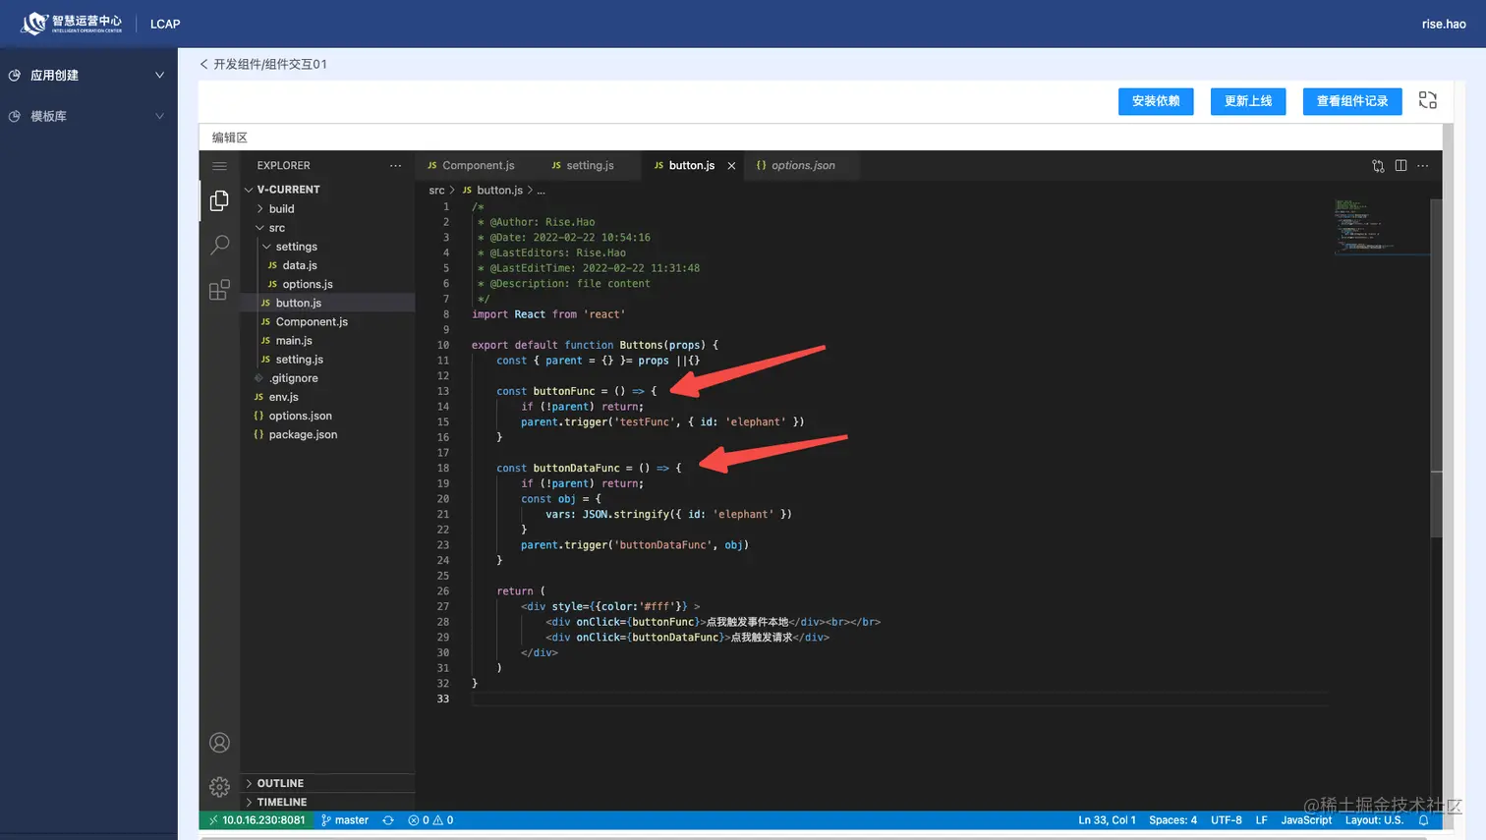Click the 查看组件记录 button
Viewport: 1486px width, 840px height.
(1352, 101)
